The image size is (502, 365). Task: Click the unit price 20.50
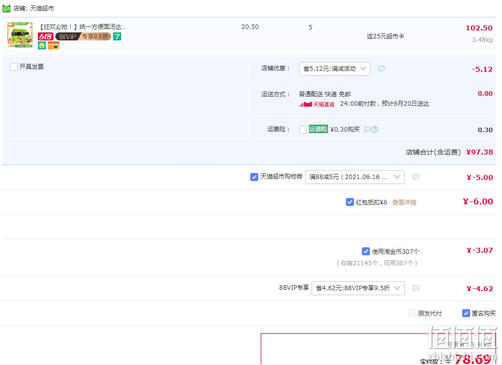250,27
